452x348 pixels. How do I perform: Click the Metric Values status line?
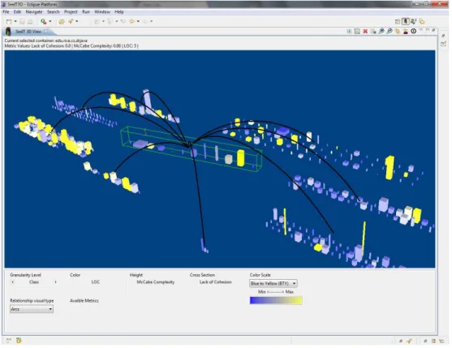point(71,45)
